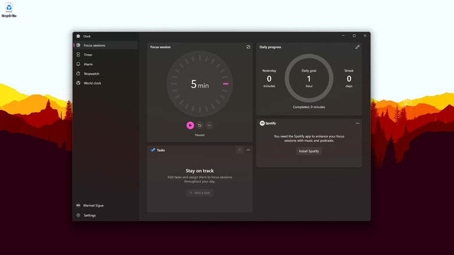
Task: Minimize the Clock window
Action: 343,36
